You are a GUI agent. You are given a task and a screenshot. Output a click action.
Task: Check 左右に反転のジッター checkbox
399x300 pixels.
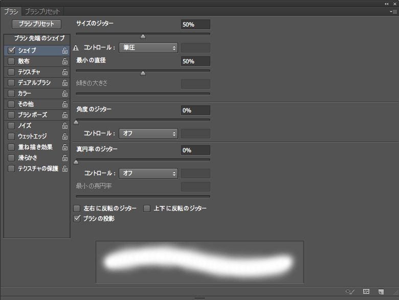click(x=77, y=209)
